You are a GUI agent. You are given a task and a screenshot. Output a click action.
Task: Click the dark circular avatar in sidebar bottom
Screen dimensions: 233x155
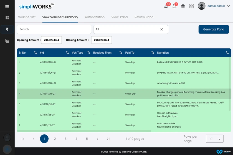(x=7, y=138)
